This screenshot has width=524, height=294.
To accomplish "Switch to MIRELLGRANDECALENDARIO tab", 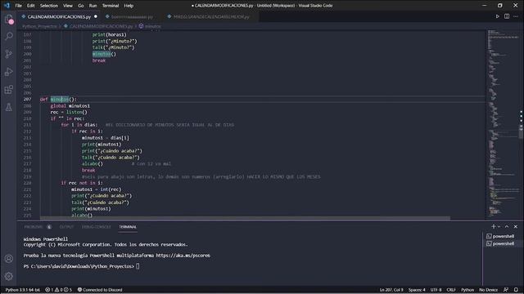I will (x=211, y=16).
